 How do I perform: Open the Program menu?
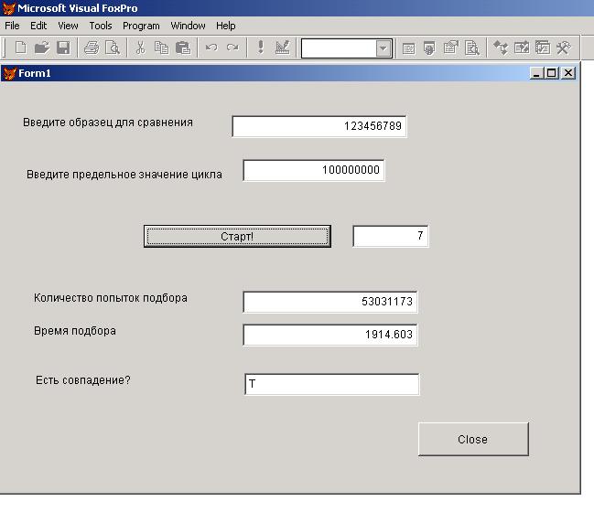[x=141, y=26]
